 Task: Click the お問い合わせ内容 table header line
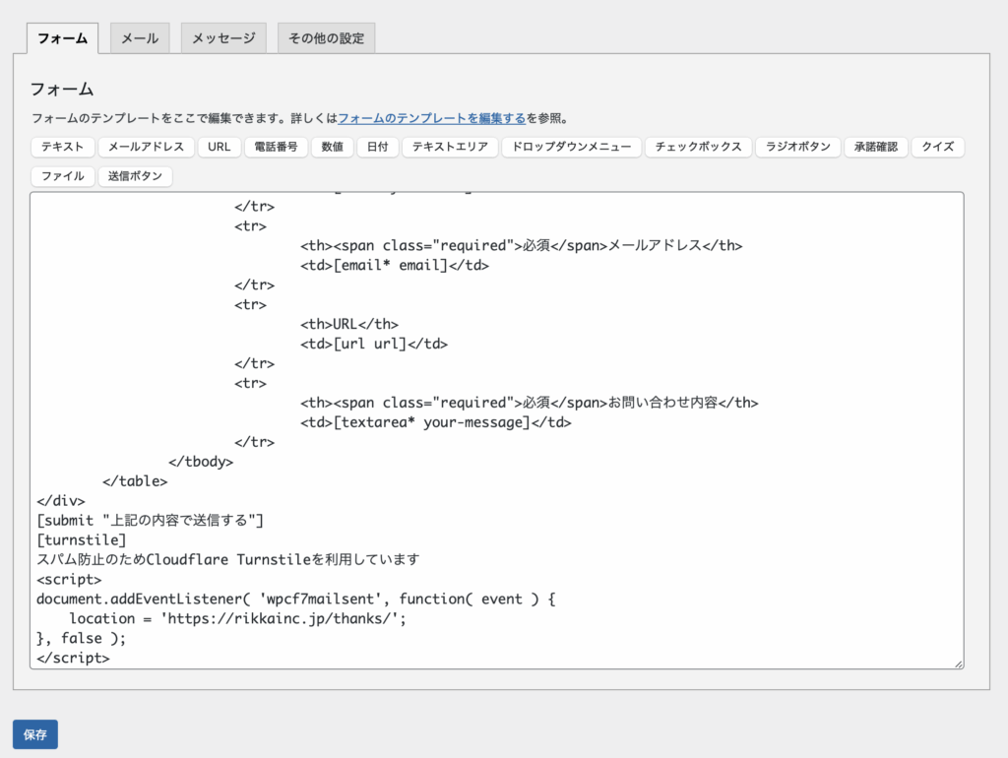(x=529, y=403)
